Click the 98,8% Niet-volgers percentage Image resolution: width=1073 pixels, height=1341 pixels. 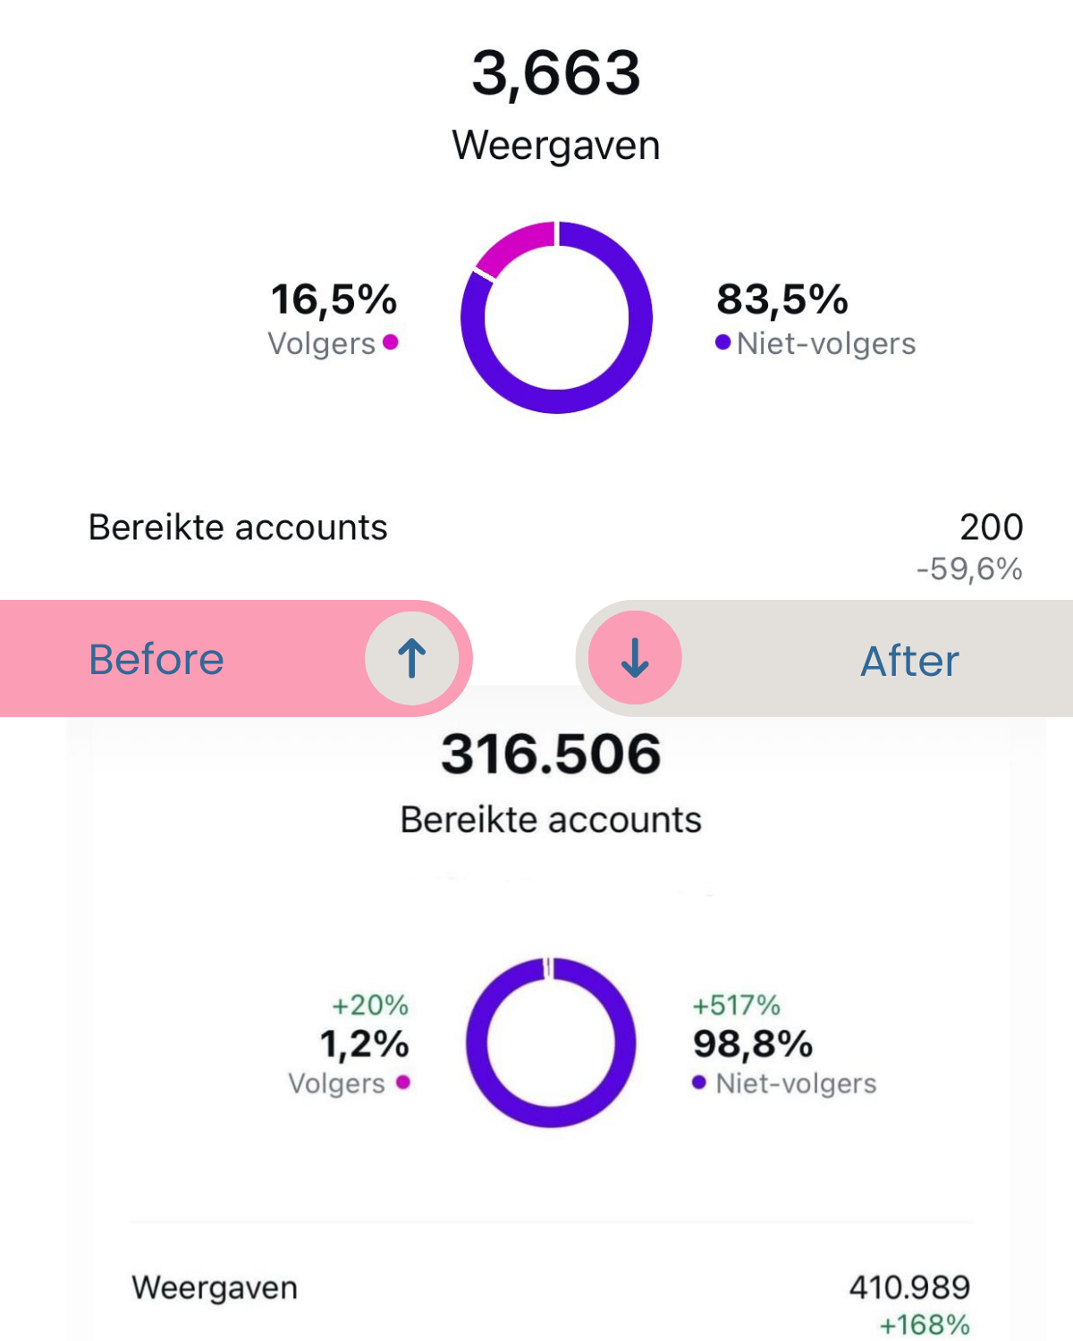click(753, 1043)
